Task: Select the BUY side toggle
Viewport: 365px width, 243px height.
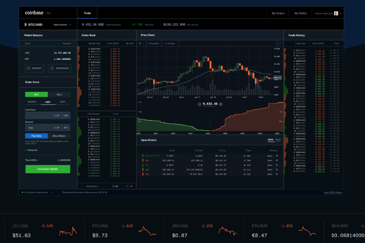Action: pyautogui.click(x=36, y=94)
